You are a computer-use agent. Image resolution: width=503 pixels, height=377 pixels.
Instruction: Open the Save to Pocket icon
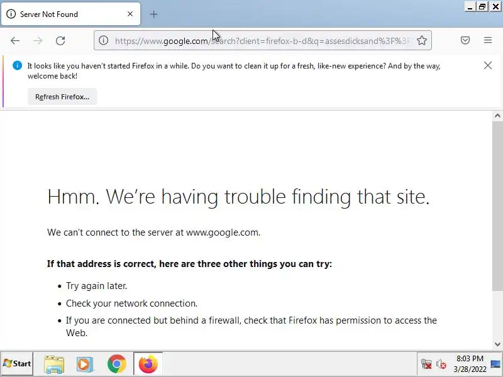click(x=465, y=40)
